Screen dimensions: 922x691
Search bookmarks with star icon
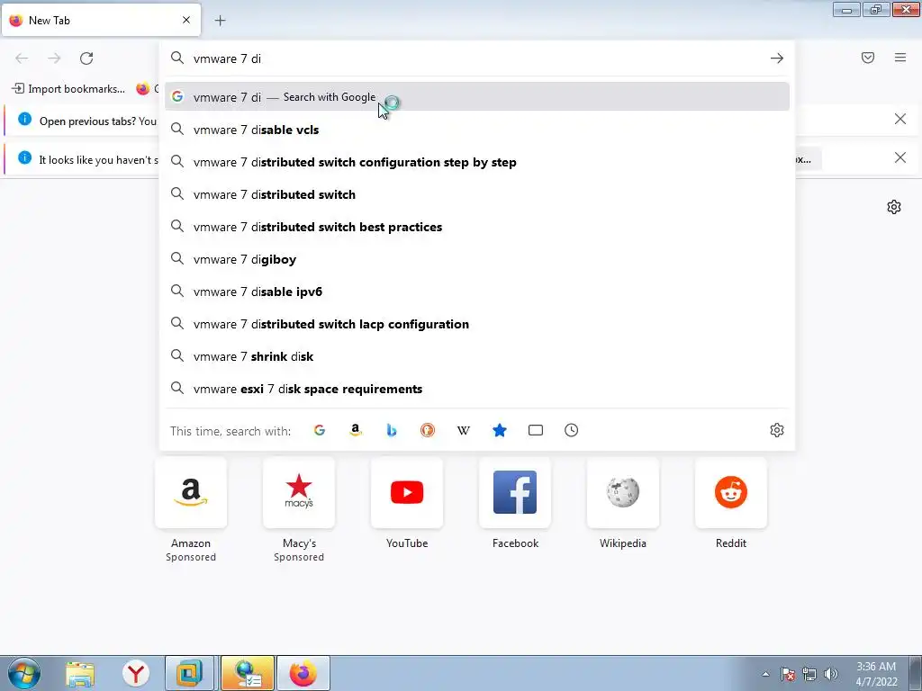tap(499, 430)
